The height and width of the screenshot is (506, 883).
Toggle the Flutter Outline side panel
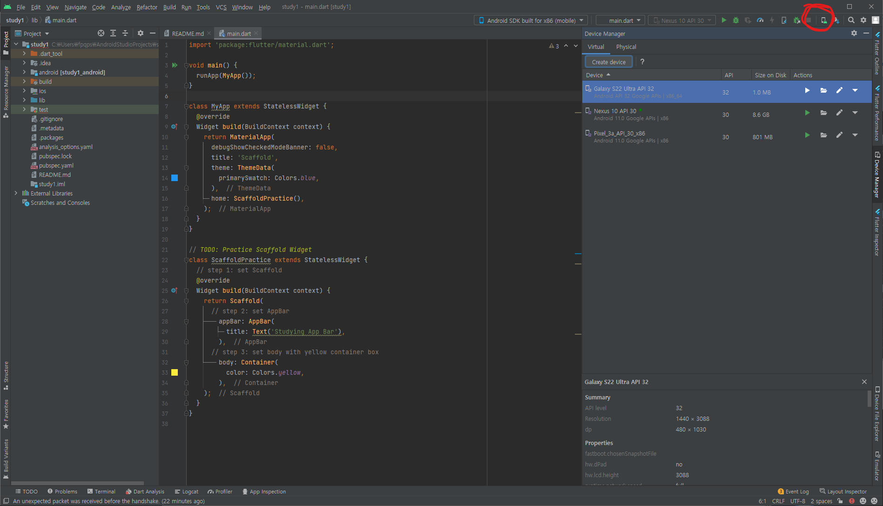(877, 54)
